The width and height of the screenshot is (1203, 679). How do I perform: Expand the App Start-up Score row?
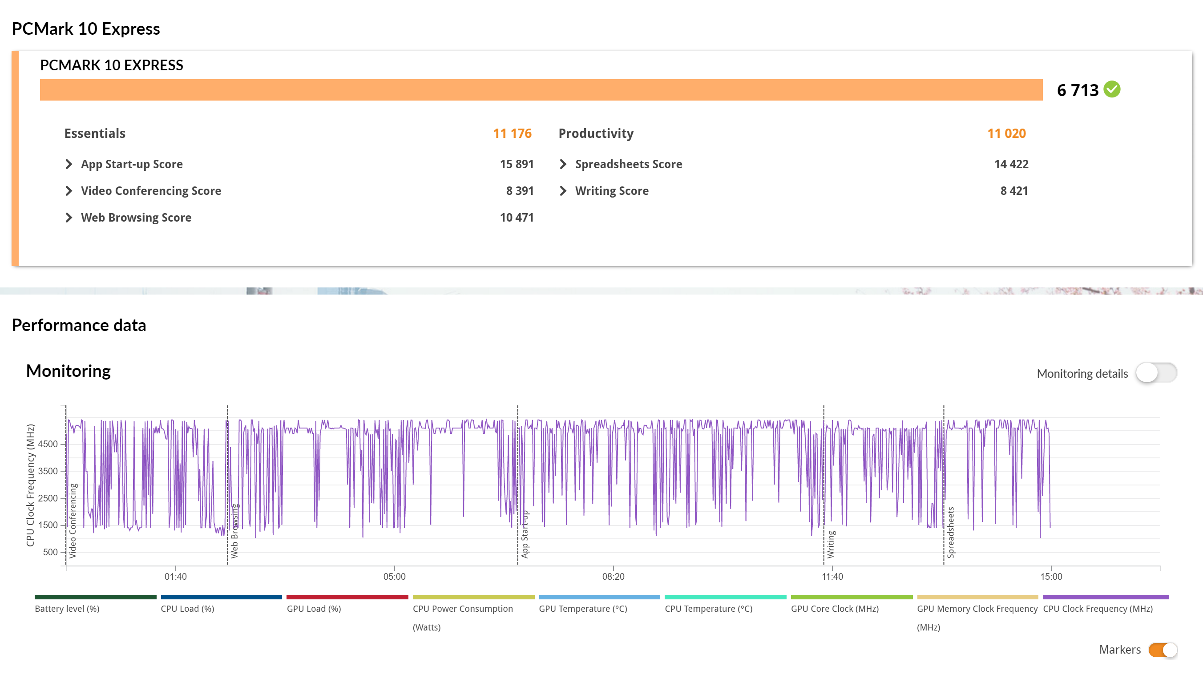69,164
